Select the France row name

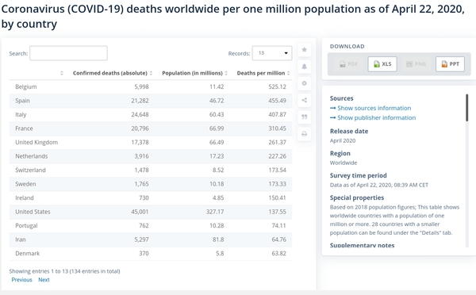(24, 128)
